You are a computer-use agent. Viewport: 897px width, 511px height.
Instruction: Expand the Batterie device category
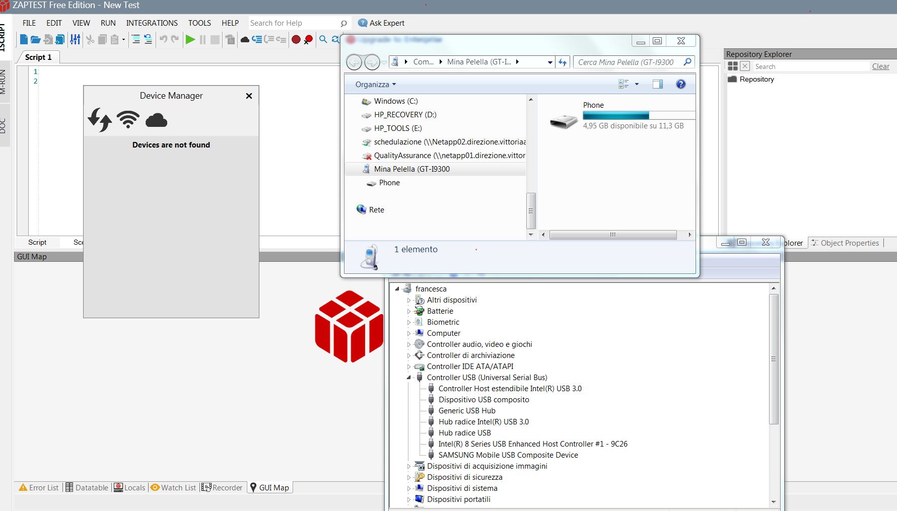[x=409, y=311]
